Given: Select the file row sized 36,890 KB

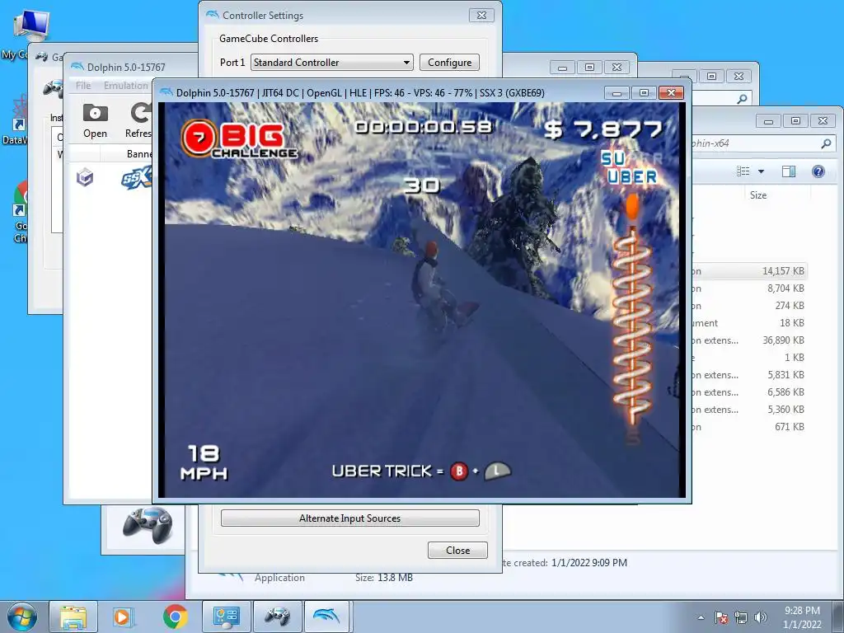Looking at the screenshot, I should pyautogui.click(x=749, y=340).
